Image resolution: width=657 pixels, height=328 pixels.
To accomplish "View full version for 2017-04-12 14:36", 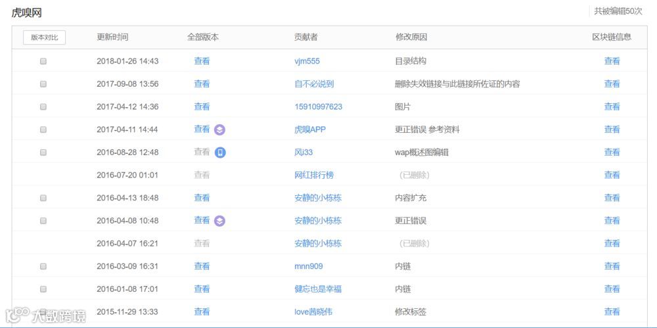I will [x=202, y=106].
